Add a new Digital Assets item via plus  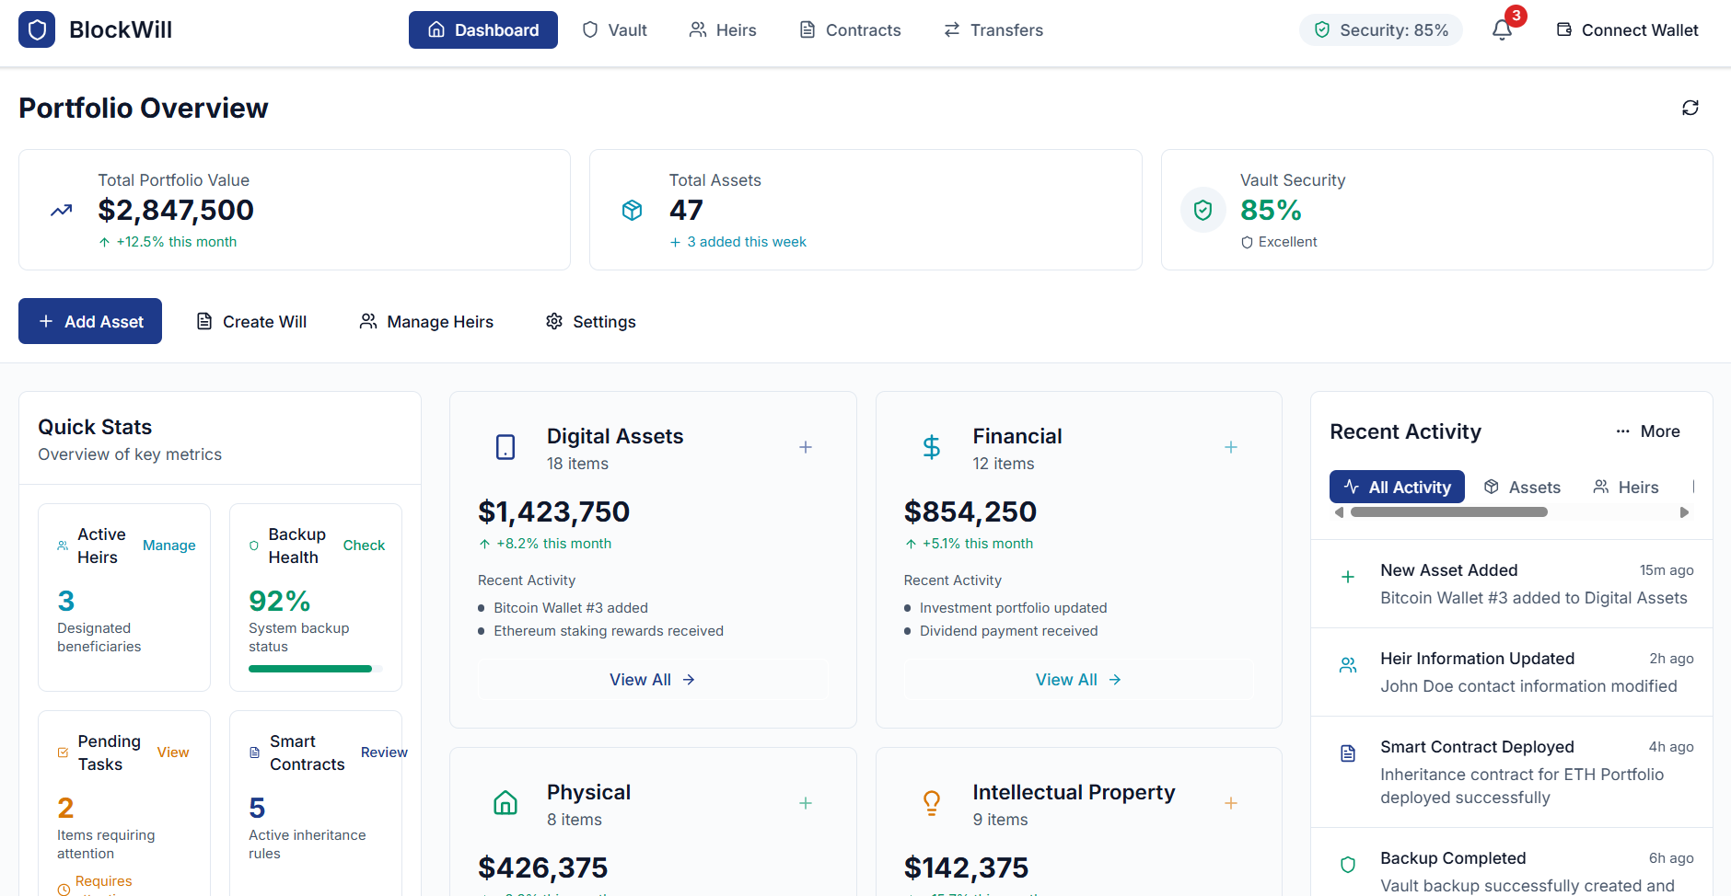806,447
